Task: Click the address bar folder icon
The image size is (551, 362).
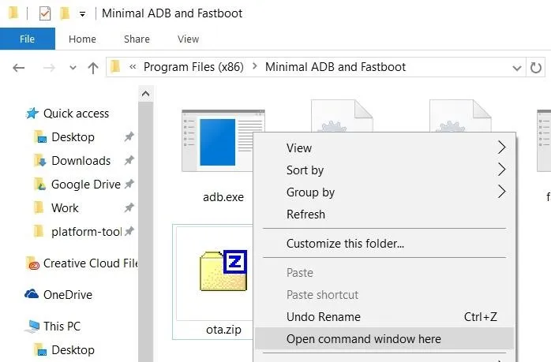Action: click(x=115, y=66)
